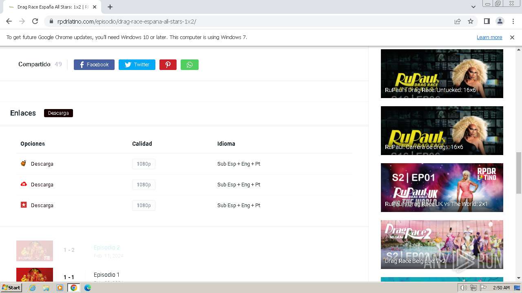
Task: Share the episode on Twitter
Action: (x=137, y=65)
